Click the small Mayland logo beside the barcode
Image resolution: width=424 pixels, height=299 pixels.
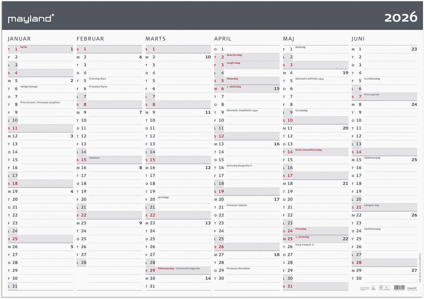(411, 287)
